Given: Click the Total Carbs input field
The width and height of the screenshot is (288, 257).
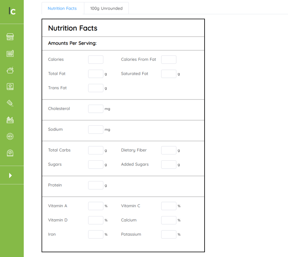Looking at the screenshot, I should coord(96,150).
